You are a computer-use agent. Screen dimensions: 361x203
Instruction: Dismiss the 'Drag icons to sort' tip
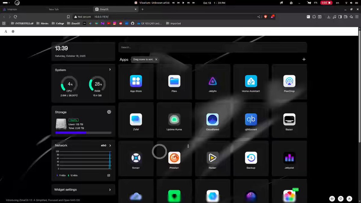156,60
